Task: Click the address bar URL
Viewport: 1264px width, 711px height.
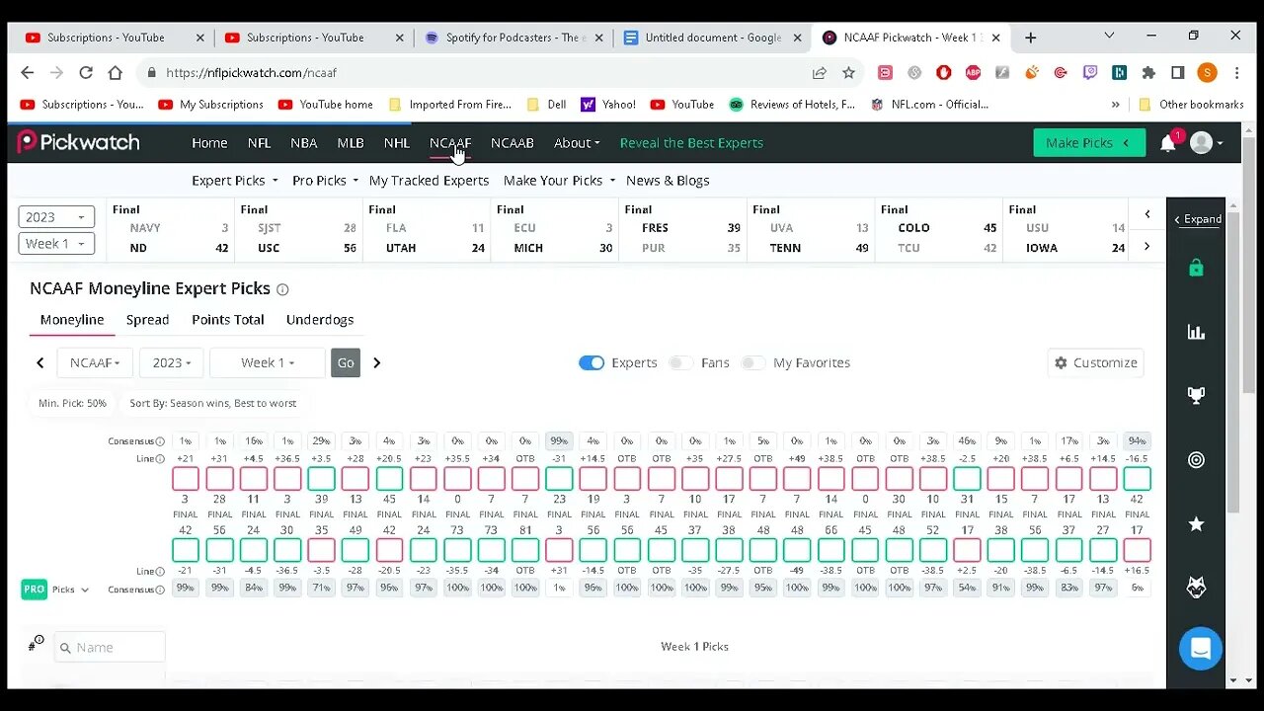Action: pos(252,72)
